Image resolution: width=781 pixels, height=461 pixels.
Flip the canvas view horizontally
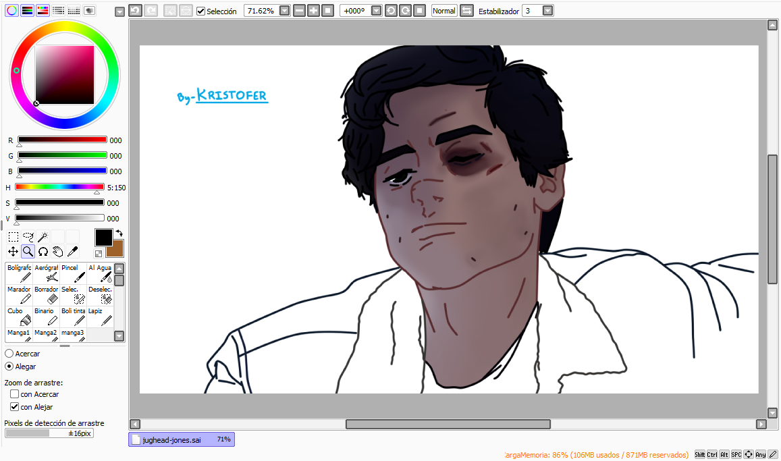(x=466, y=10)
